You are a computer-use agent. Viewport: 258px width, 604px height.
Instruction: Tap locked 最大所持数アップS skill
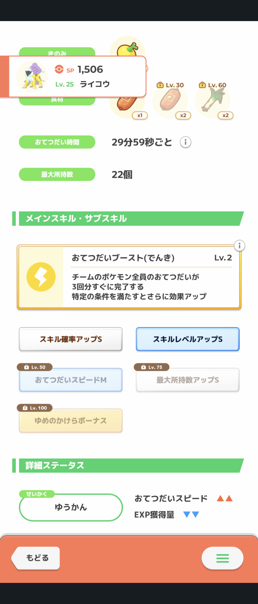188,380
